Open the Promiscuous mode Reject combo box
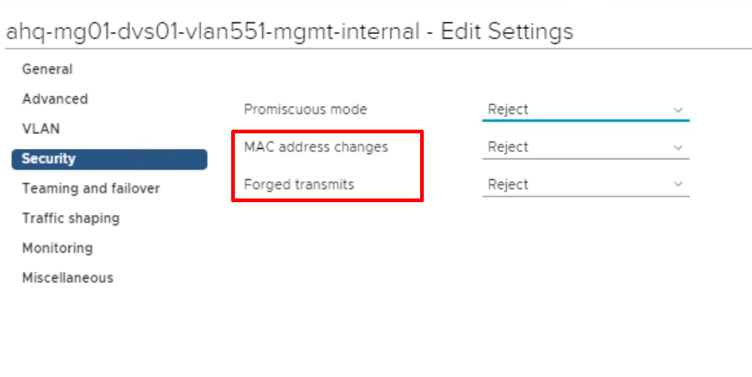Screen dimensions: 752x377 (585, 110)
